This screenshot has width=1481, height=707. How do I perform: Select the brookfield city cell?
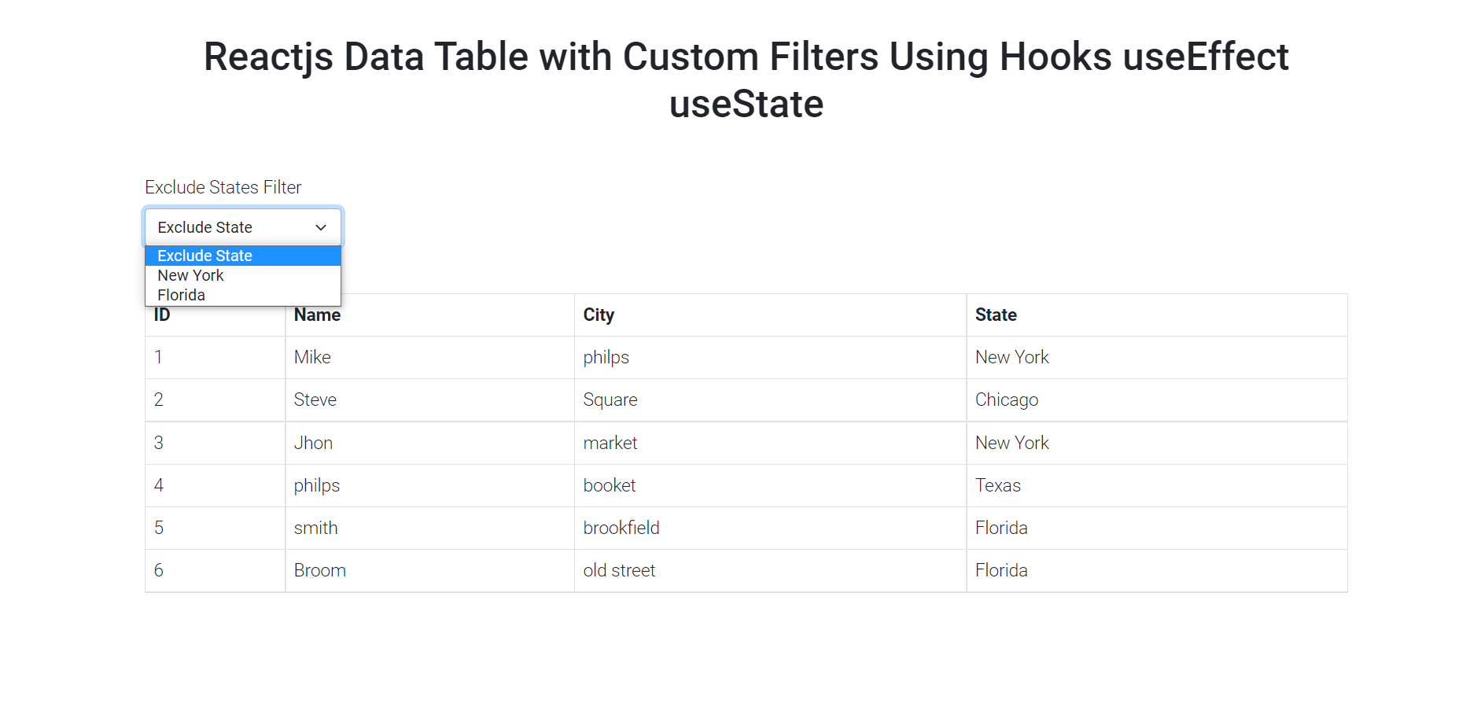click(x=621, y=528)
